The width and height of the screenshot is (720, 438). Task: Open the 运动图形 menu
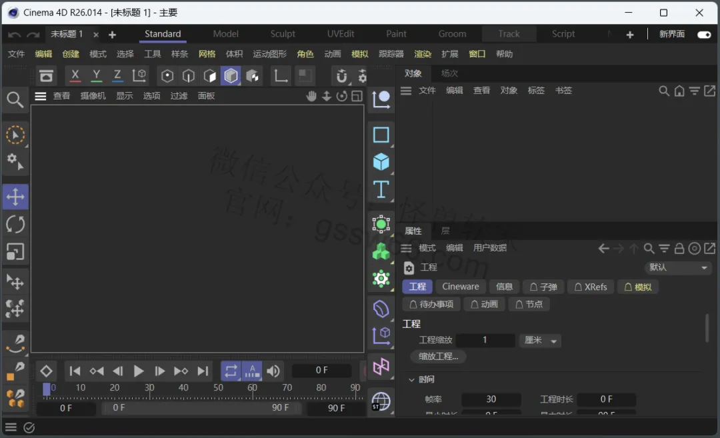[269, 54]
